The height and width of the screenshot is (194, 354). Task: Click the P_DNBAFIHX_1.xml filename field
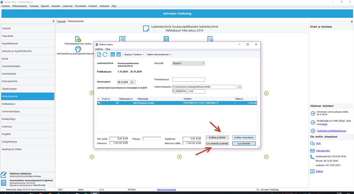point(189,92)
